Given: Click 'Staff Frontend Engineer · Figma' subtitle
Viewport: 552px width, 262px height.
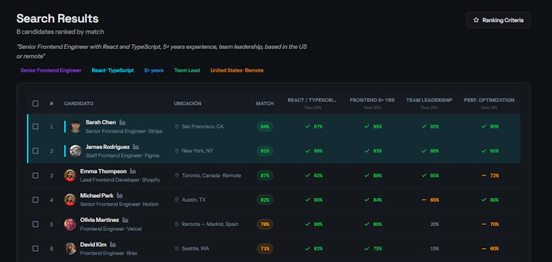Looking at the screenshot, I should click(x=123, y=155).
